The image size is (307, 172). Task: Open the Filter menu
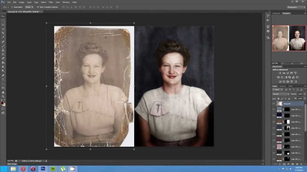pyautogui.click(x=51, y=2)
